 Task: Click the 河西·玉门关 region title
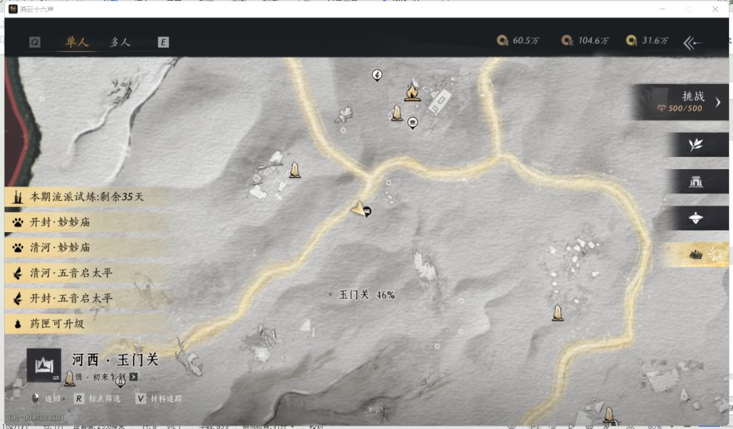pos(115,359)
